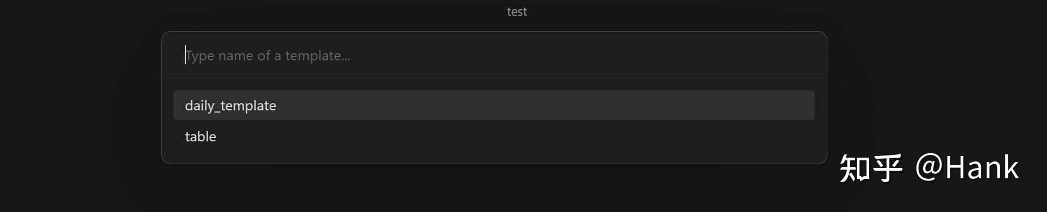Screen dimensions: 1047x212
Task: Click the test note title
Action: click(516, 11)
